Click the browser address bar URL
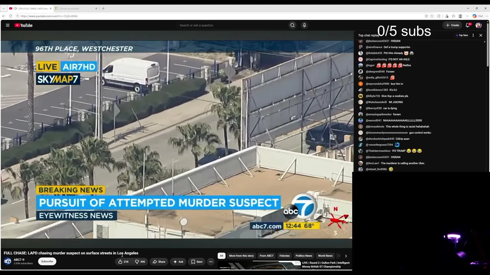Screen dimensions: 490x275 pos(49,16)
